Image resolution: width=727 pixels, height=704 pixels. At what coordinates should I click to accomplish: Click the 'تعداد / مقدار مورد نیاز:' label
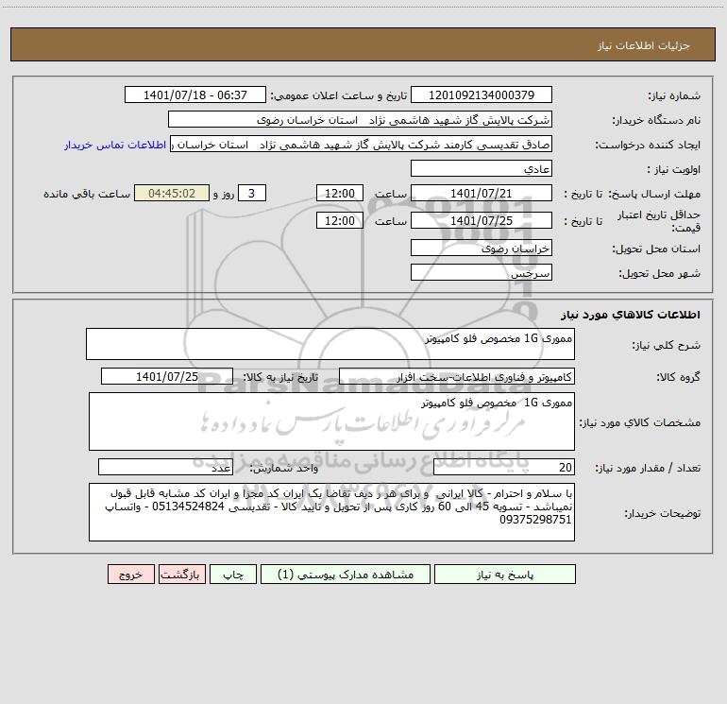tap(648, 468)
